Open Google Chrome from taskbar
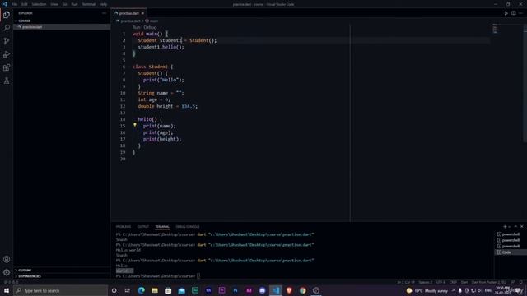This screenshot has width=527, height=296. tap(302, 290)
